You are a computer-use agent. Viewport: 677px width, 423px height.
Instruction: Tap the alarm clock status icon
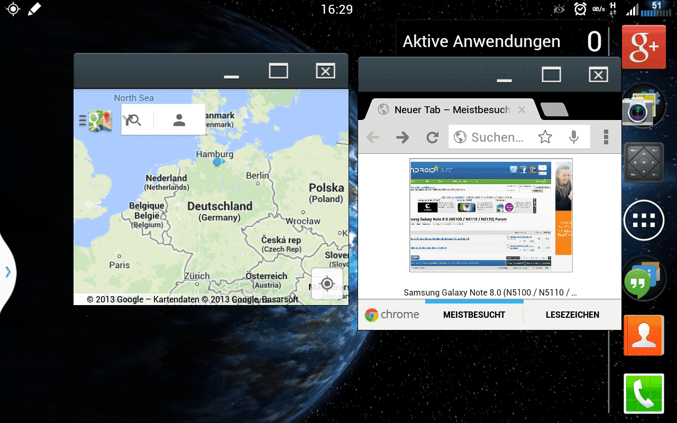coord(580,8)
